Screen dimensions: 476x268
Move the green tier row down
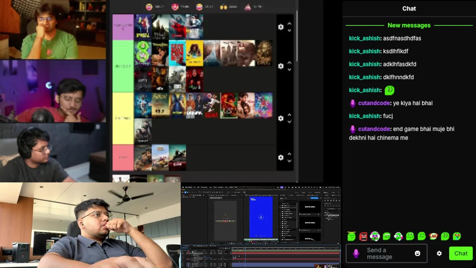pyautogui.click(x=289, y=70)
